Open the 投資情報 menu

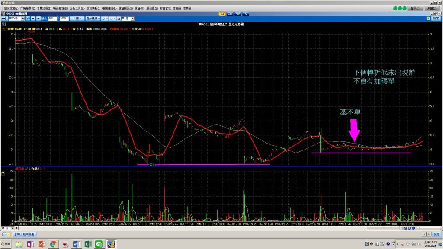[93, 8]
